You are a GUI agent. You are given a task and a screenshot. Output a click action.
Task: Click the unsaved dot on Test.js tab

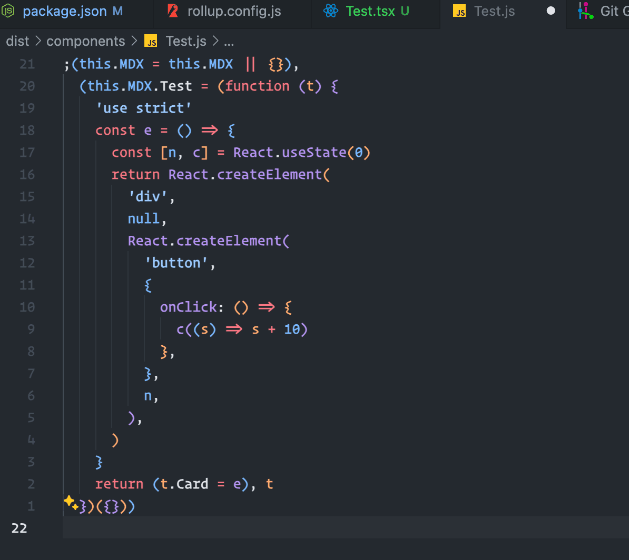tap(551, 11)
